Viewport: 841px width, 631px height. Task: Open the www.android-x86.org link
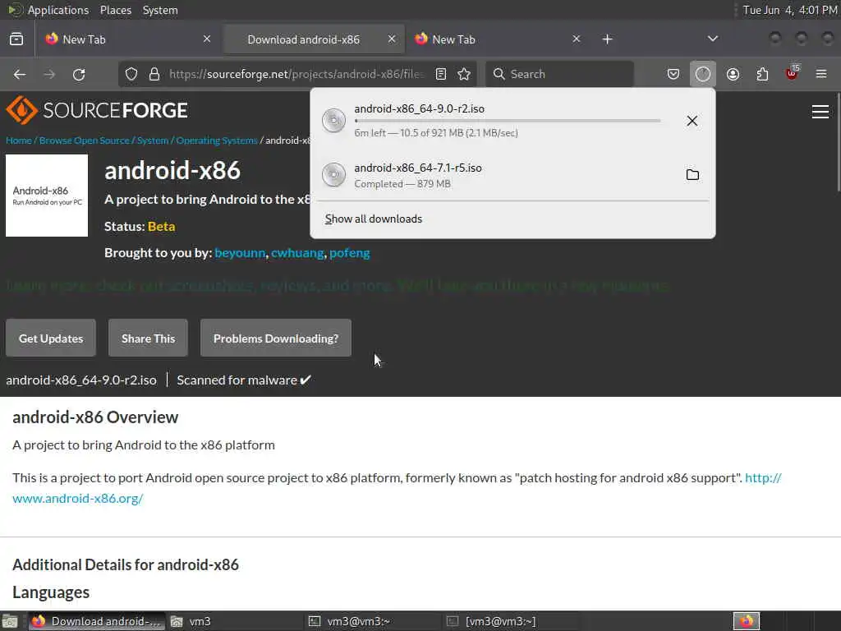point(78,499)
